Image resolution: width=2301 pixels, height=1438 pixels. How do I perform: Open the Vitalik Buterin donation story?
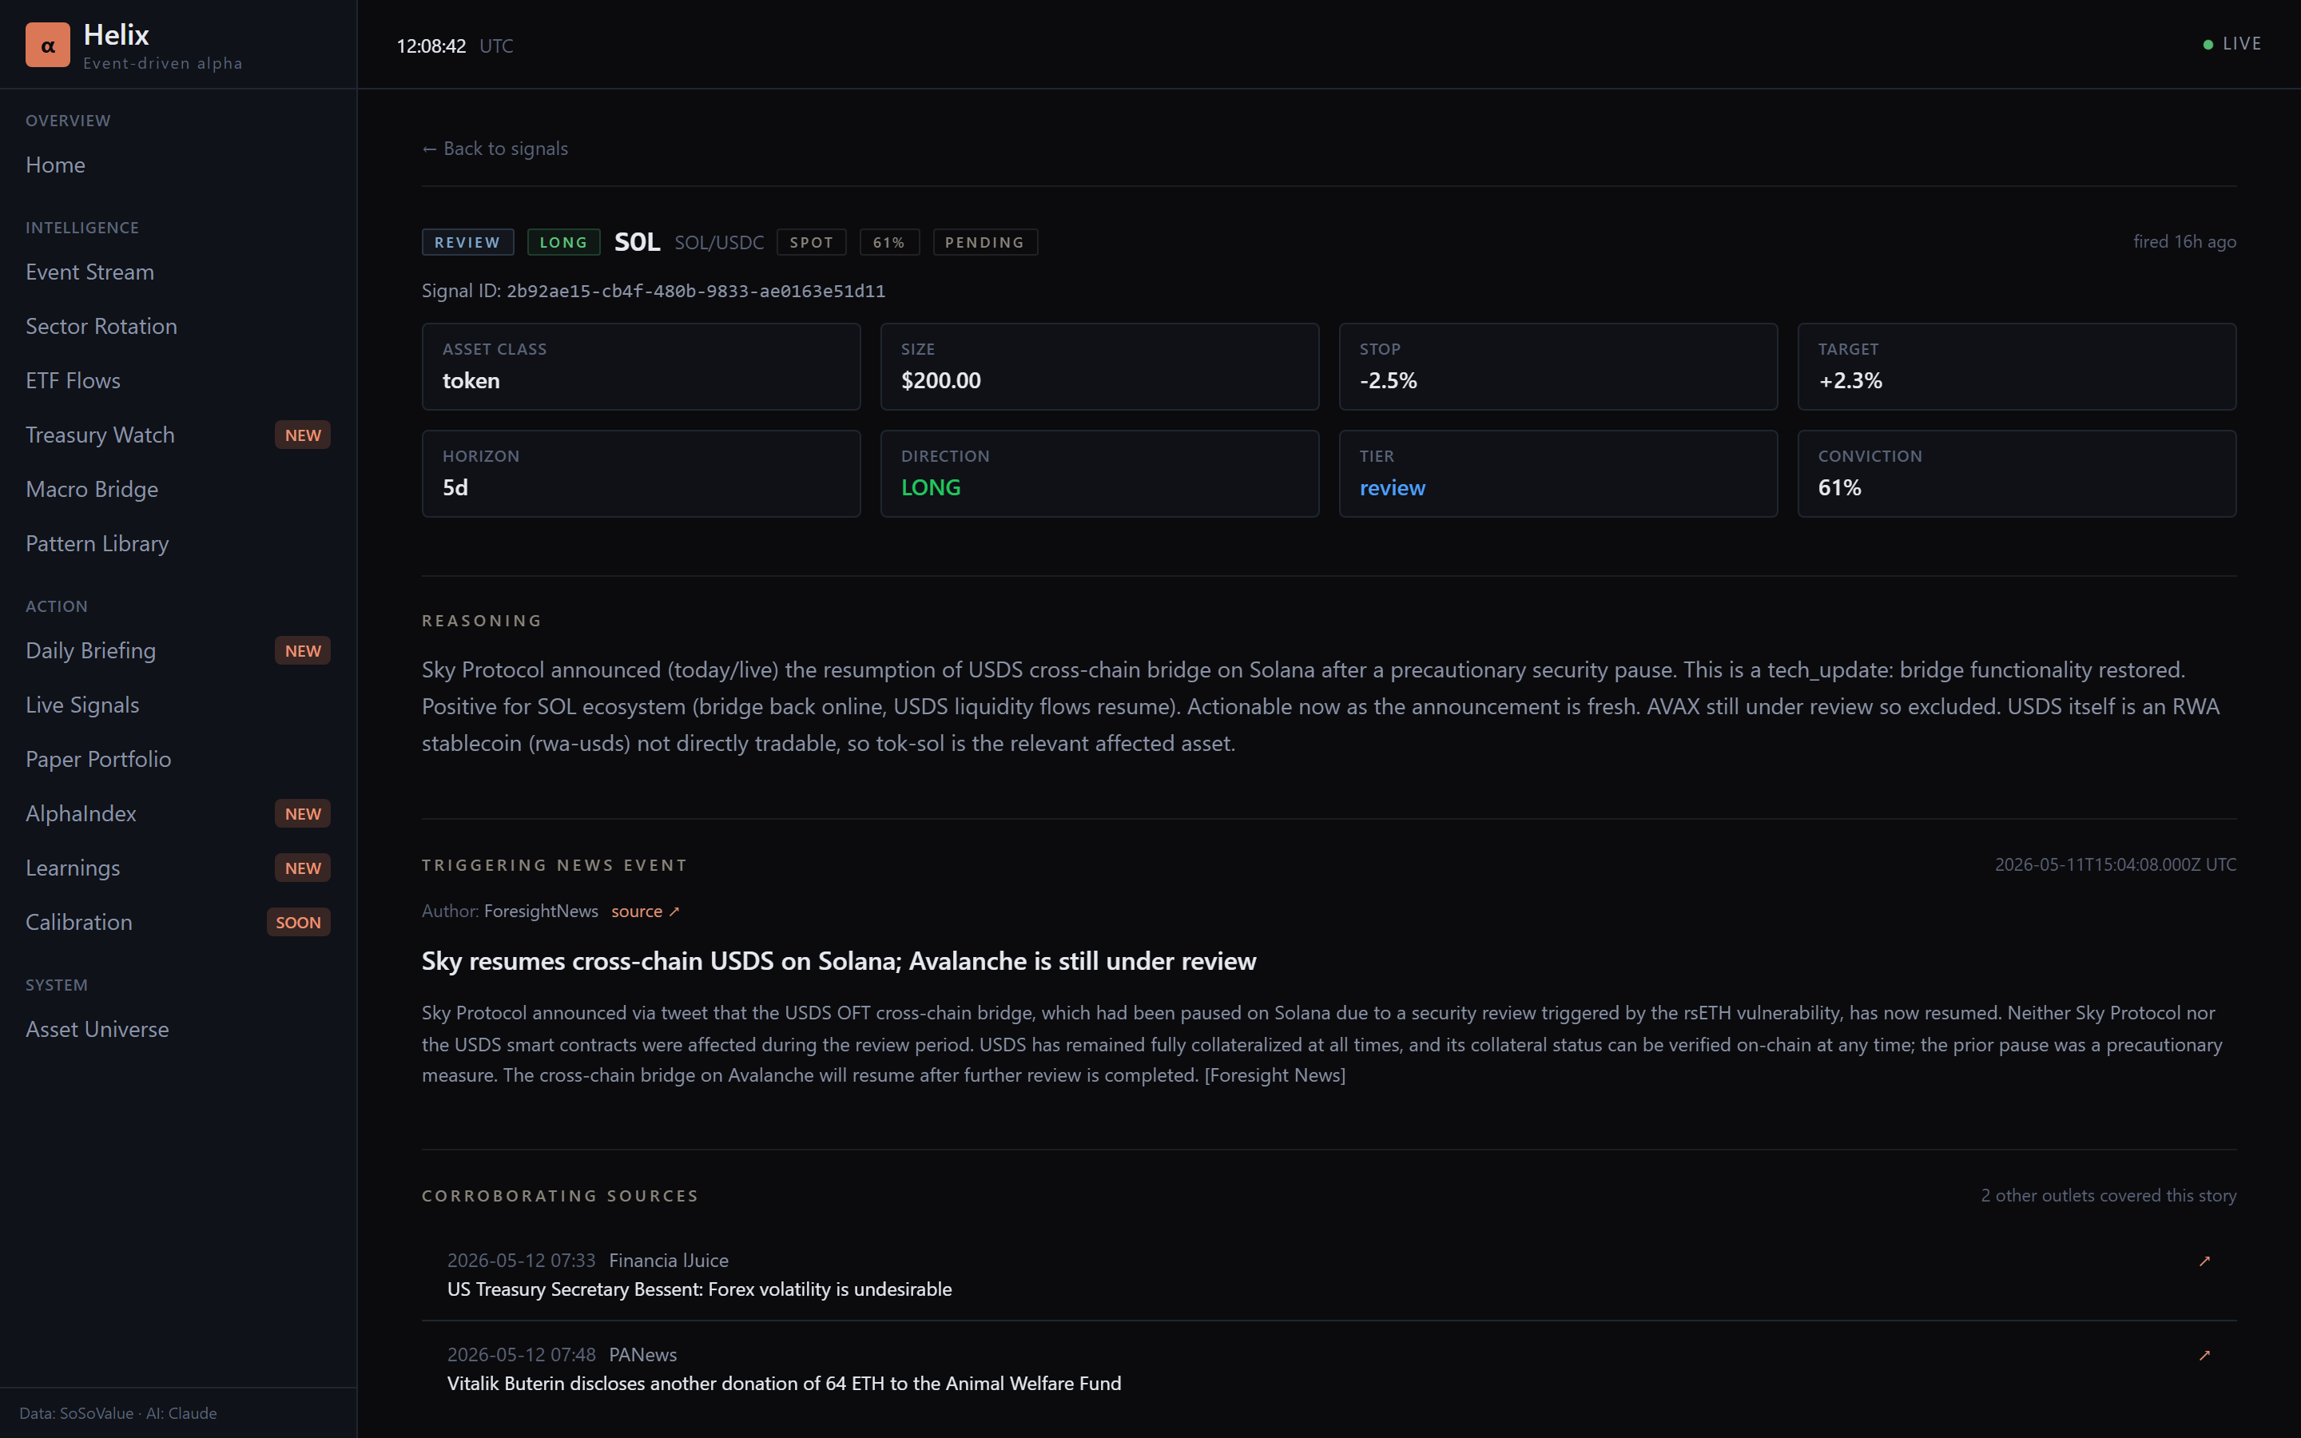[x=784, y=1384]
